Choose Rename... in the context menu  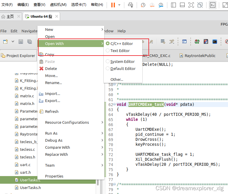[71, 83]
